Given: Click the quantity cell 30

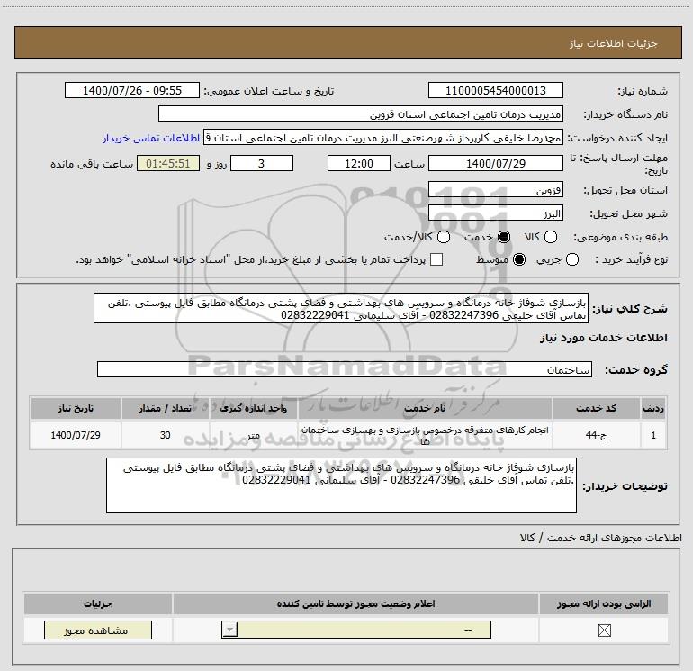Looking at the screenshot, I should (x=165, y=435).
